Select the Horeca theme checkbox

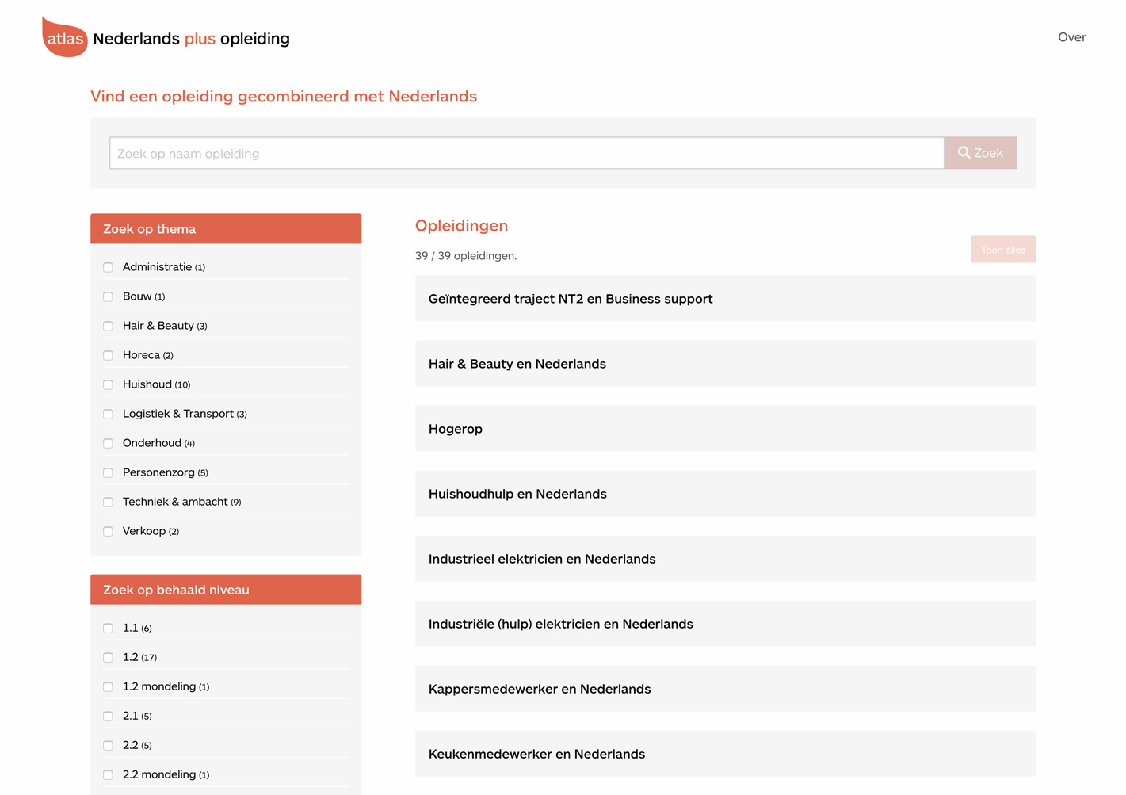pos(108,355)
